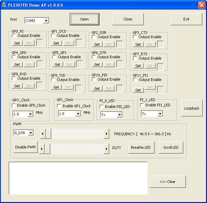Click Get in GP0_RI group
This screenshot has width=207, height=203.
[x=17, y=43]
